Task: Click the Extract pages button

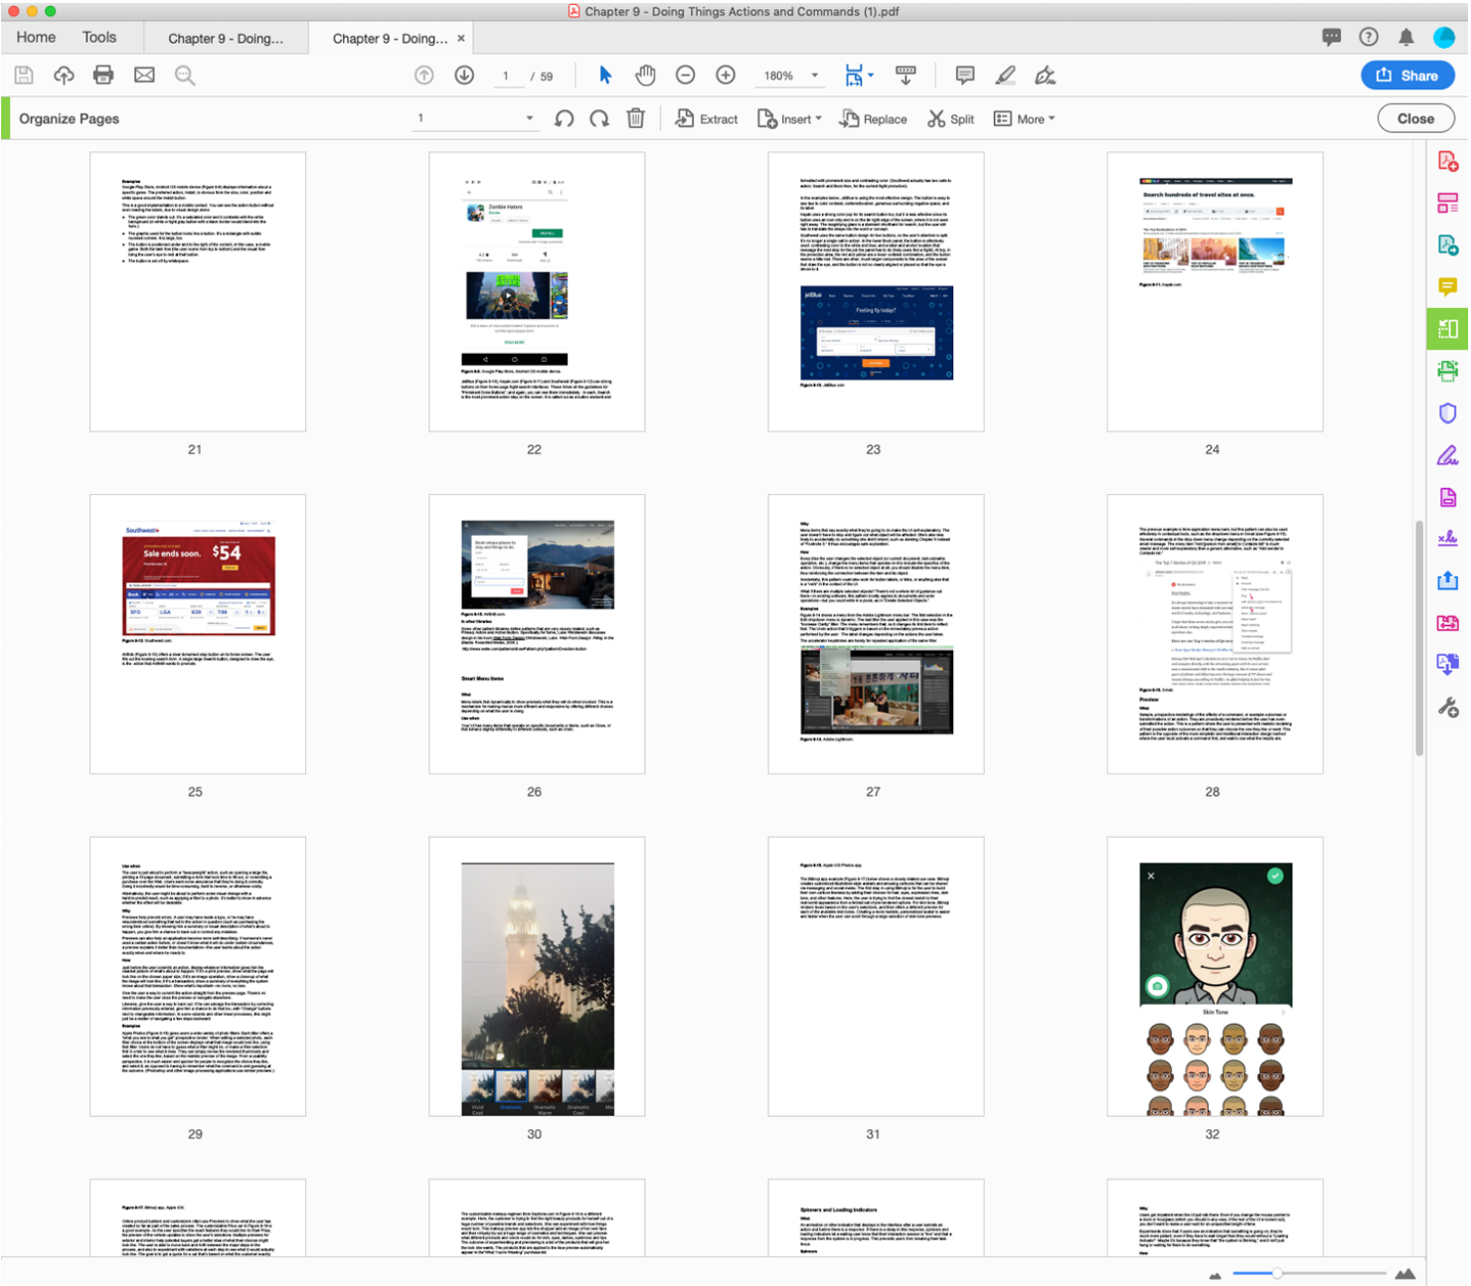Action: 707,119
